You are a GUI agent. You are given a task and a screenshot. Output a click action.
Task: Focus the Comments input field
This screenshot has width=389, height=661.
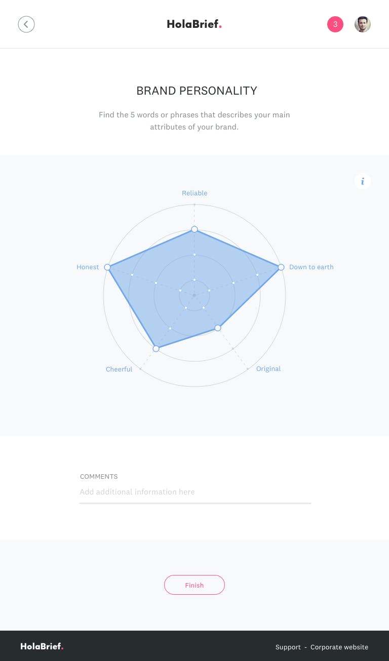point(195,492)
